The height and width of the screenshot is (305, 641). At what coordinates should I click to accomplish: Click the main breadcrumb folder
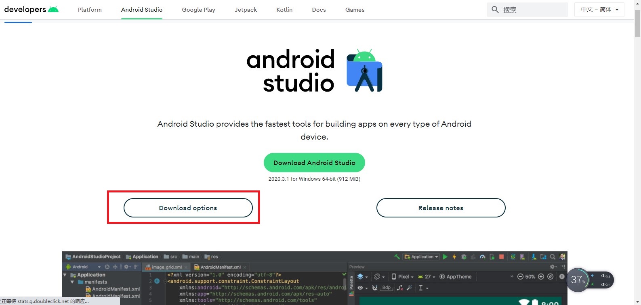191,257
